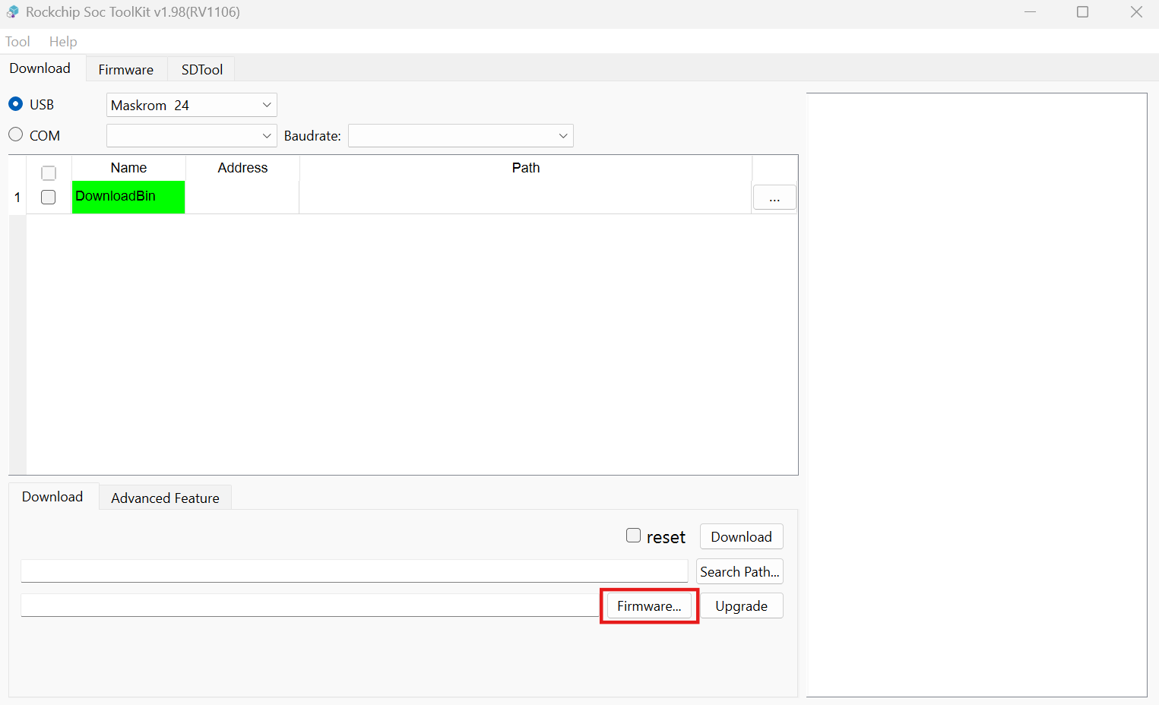
Task: Open the Tool menu
Action: coord(17,42)
